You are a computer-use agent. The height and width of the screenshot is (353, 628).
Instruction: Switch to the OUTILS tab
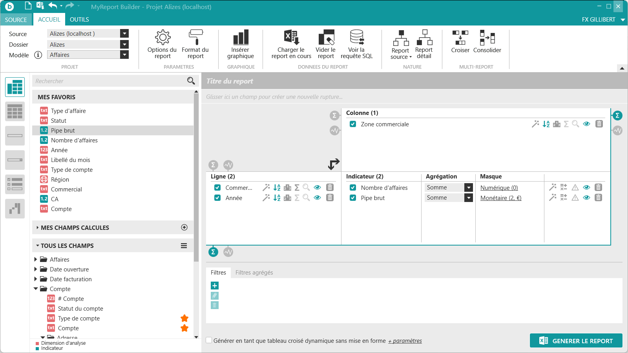point(79,20)
